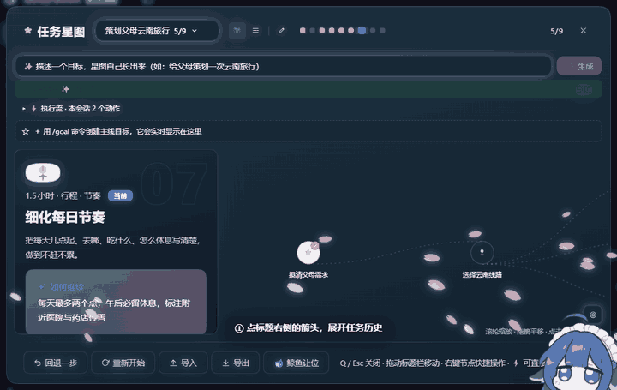The width and height of the screenshot is (617, 390).
Task: Switch to the list view icon
Action: (255, 30)
